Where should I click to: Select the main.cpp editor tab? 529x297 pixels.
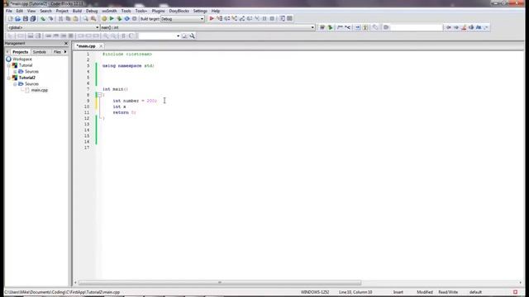[86, 46]
